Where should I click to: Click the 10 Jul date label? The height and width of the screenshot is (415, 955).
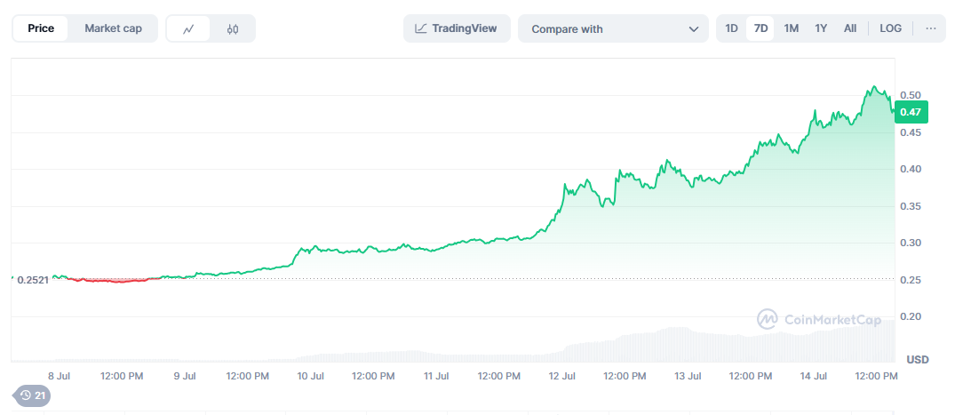(309, 376)
